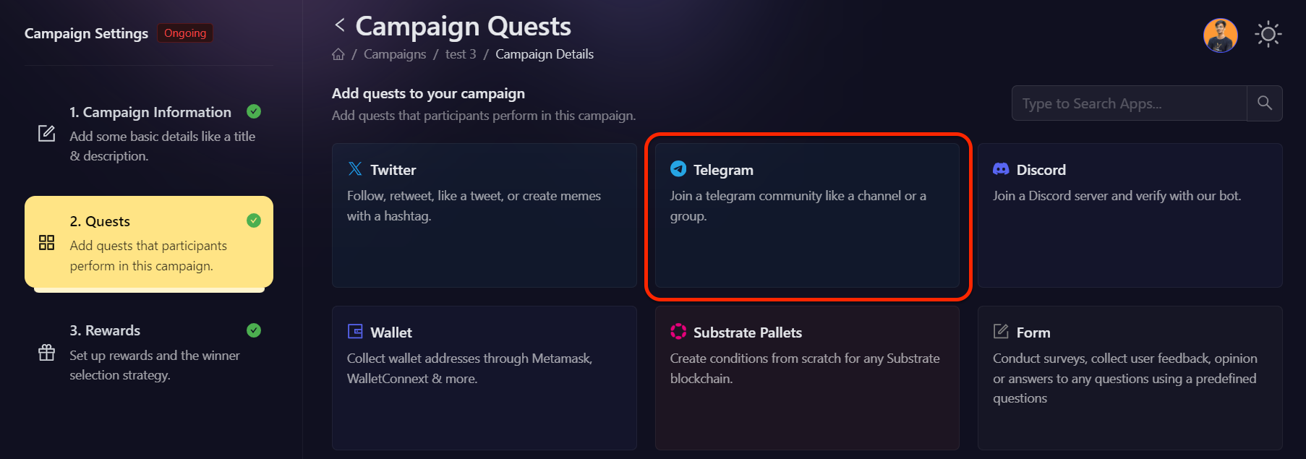1306x459 pixels.
Task: Focus the Type to Search Apps field
Action: [x=1129, y=103]
